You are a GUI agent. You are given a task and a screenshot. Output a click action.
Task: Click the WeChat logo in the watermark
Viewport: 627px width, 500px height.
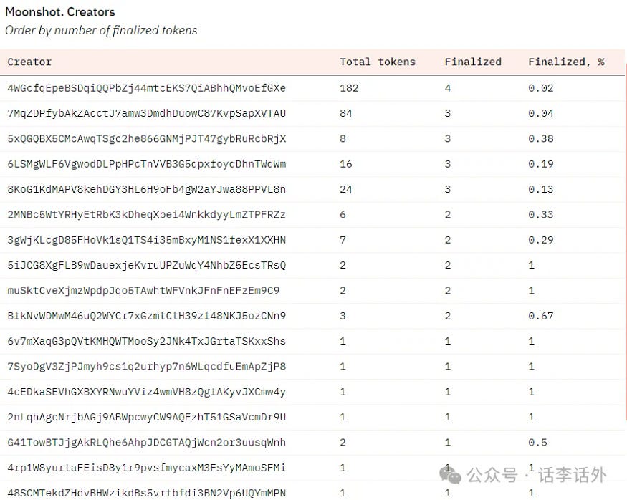(x=452, y=474)
